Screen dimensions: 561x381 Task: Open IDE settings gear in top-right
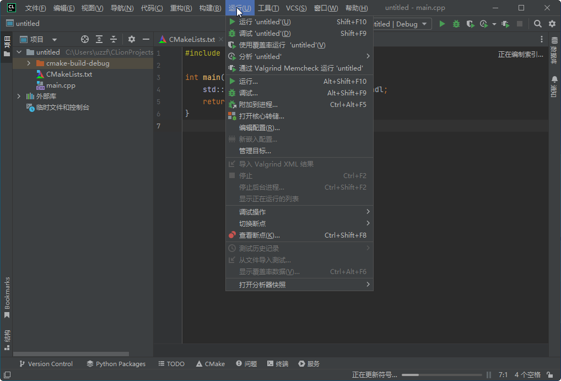coord(552,24)
